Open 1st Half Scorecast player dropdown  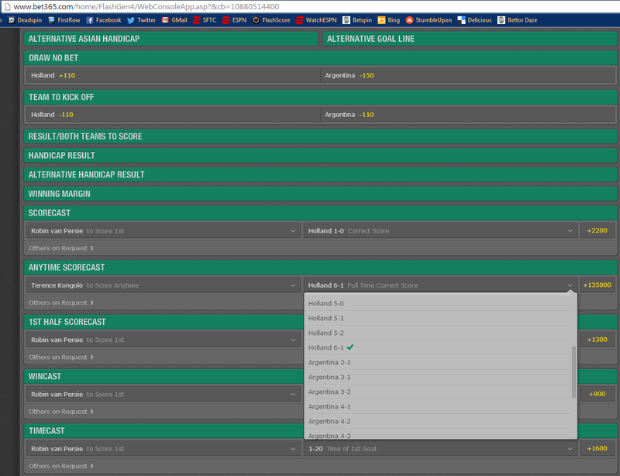(x=164, y=340)
